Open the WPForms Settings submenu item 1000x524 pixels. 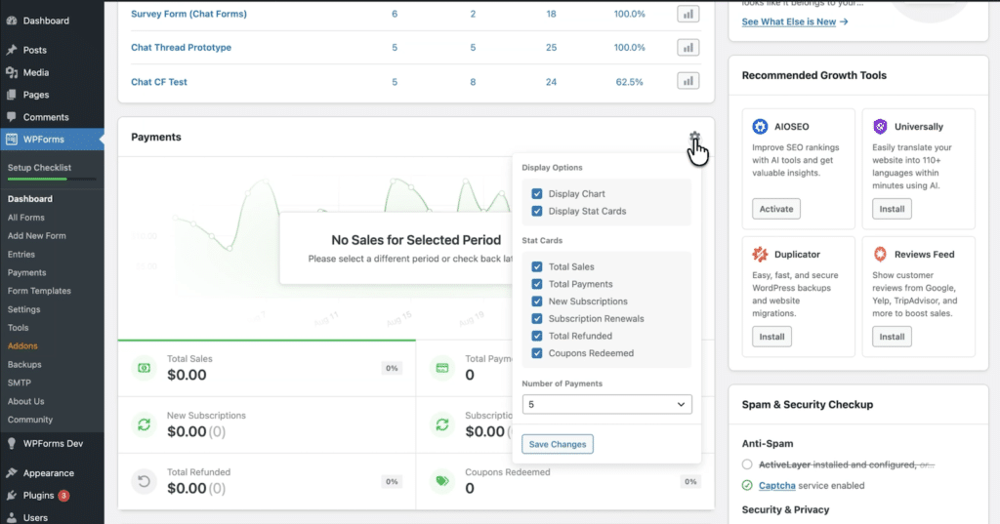[23, 309]
